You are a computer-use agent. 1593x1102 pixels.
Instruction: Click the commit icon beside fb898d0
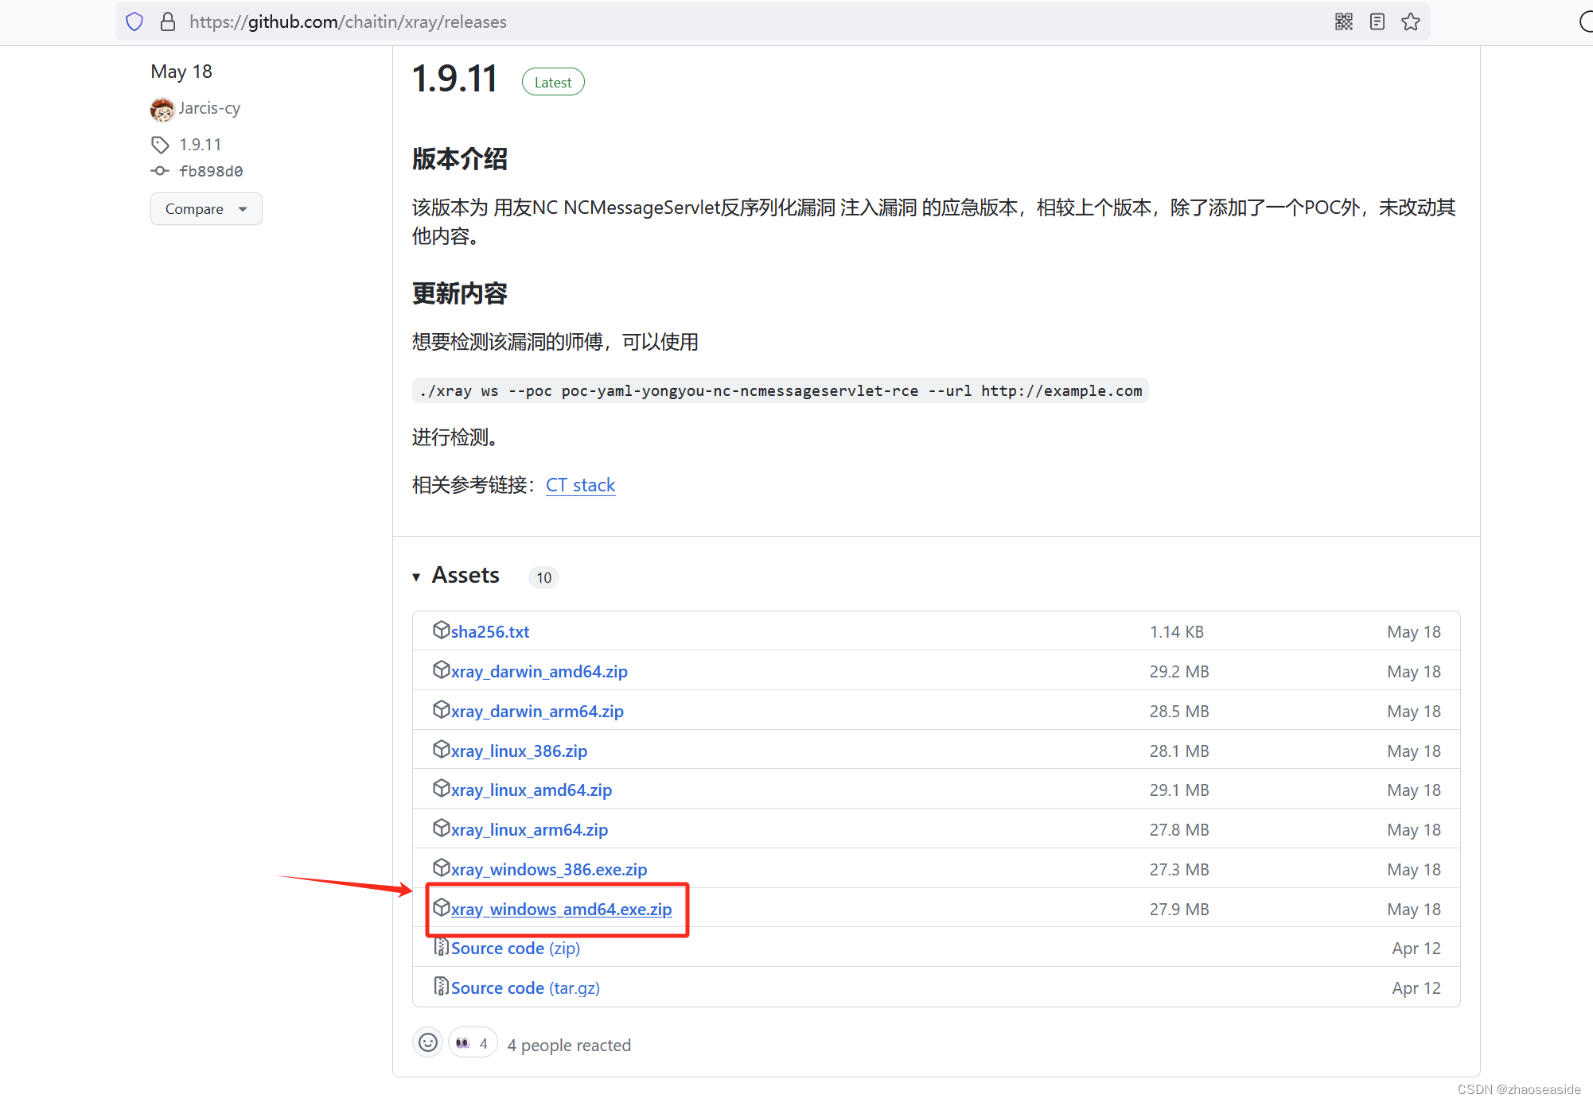pos(160,171)
